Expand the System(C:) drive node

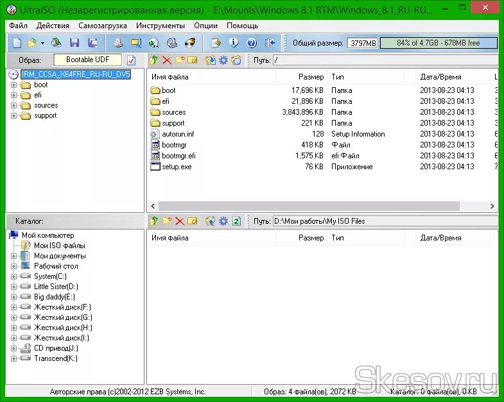(x=14, y=277)
